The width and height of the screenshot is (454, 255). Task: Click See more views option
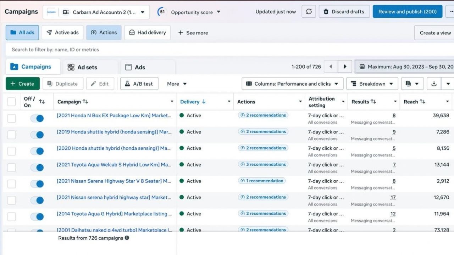[x=193, y=33]
